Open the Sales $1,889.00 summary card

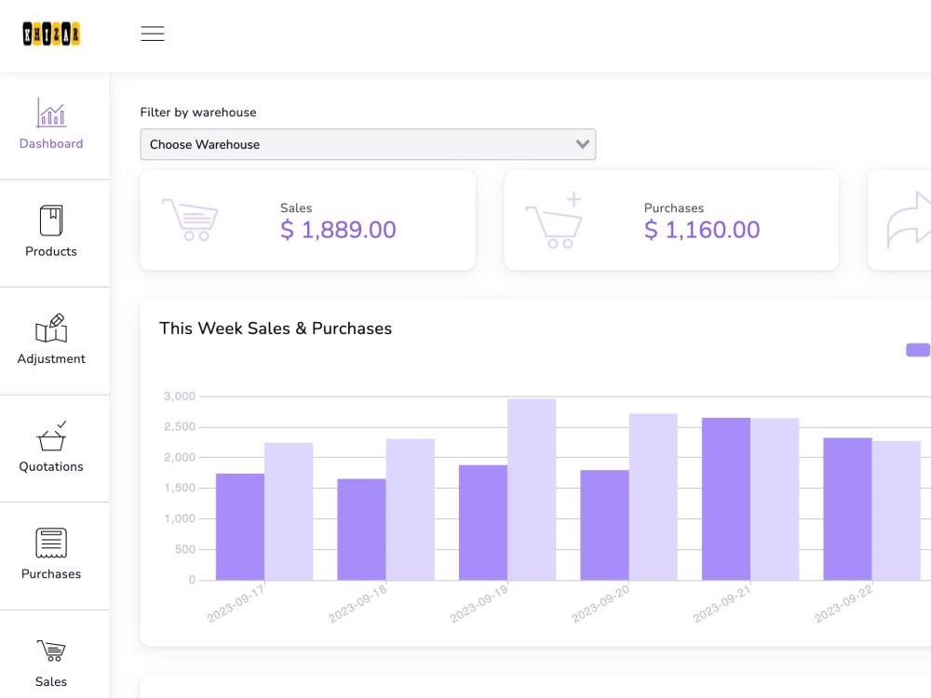click(307, 220)
